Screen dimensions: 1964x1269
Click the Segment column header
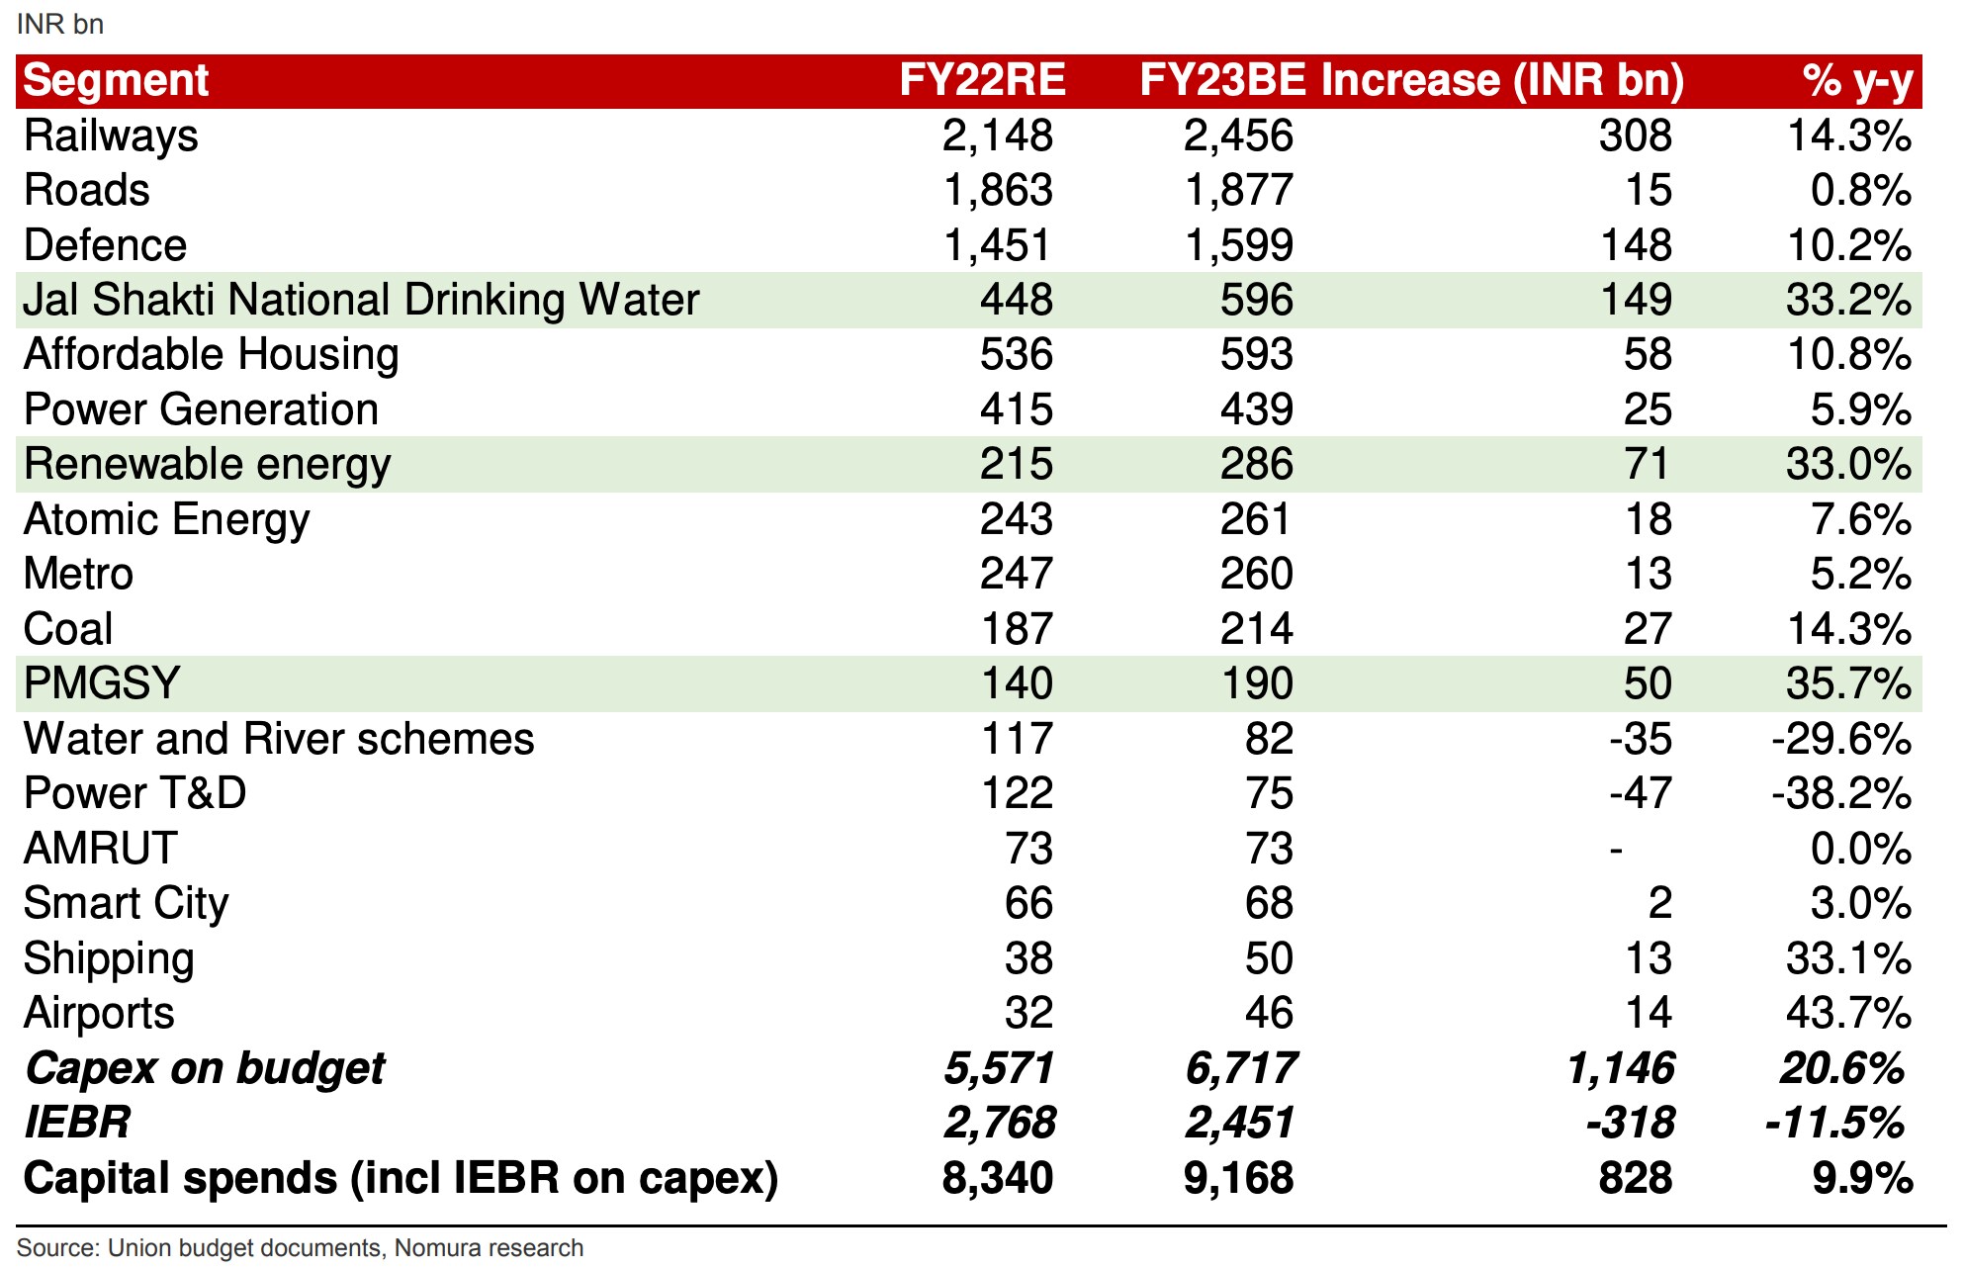point(116,81)
